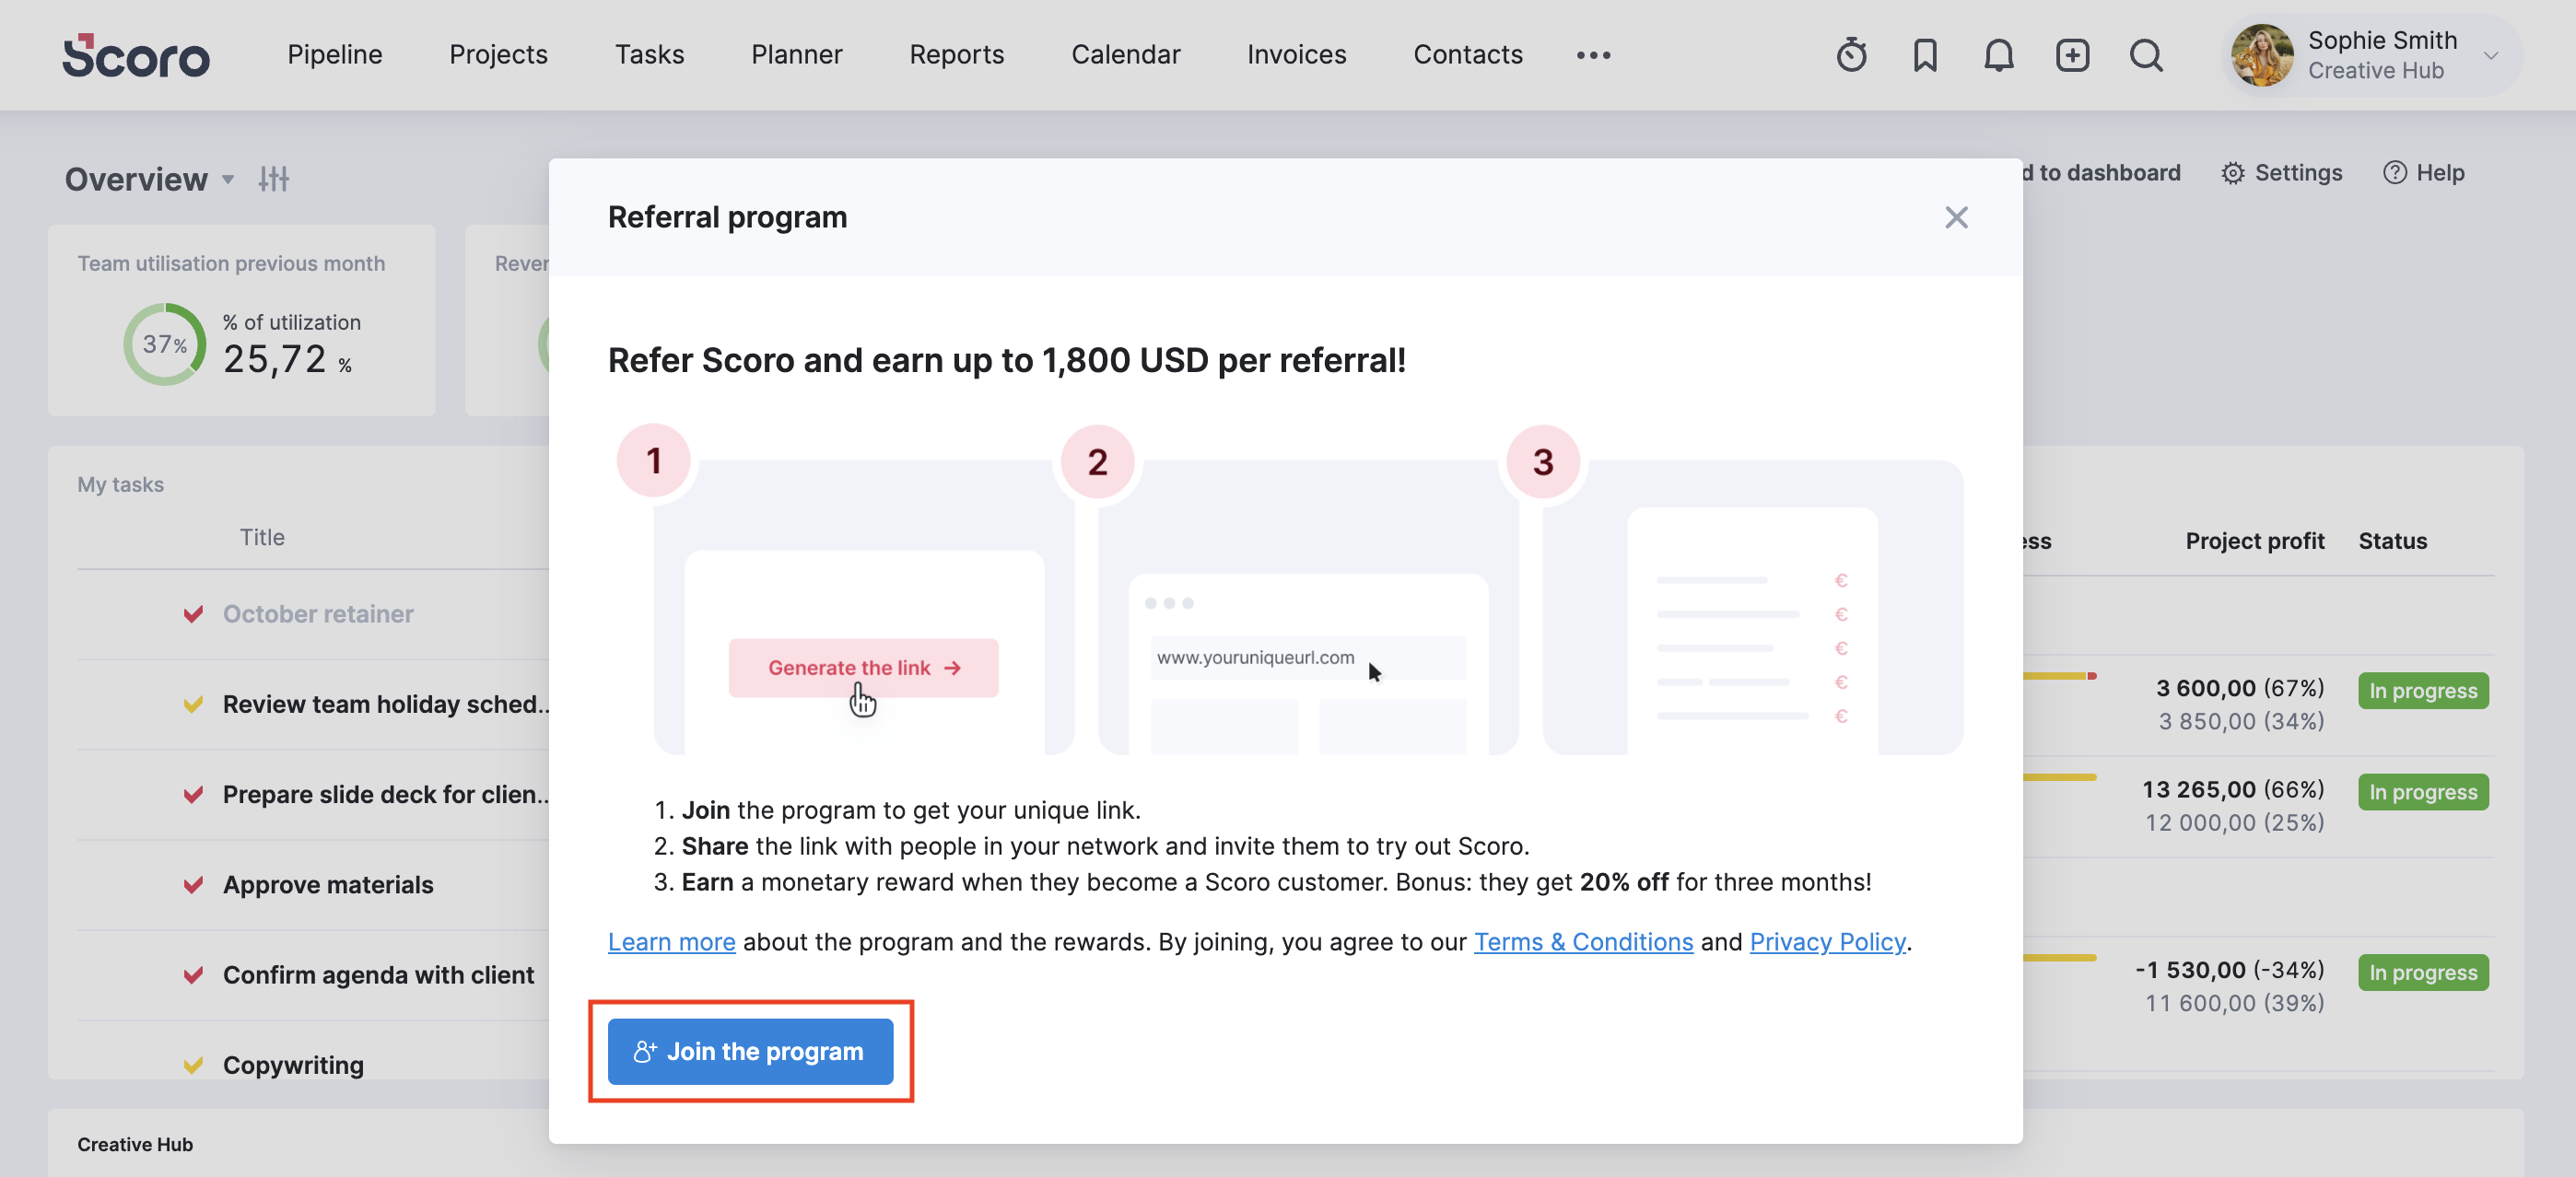
Task: Sort by Project profit column
Action: tap(2254, 541)
